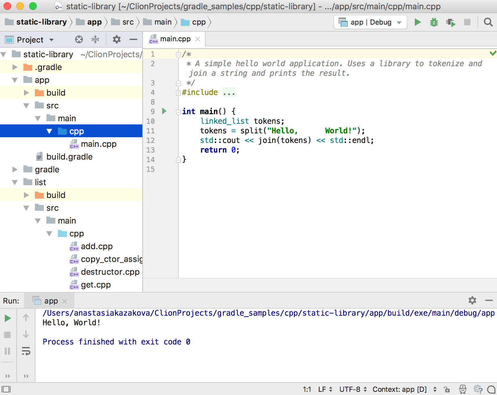
Task: Toggle tool window bars icon in status bar
Action: [6, 389]
